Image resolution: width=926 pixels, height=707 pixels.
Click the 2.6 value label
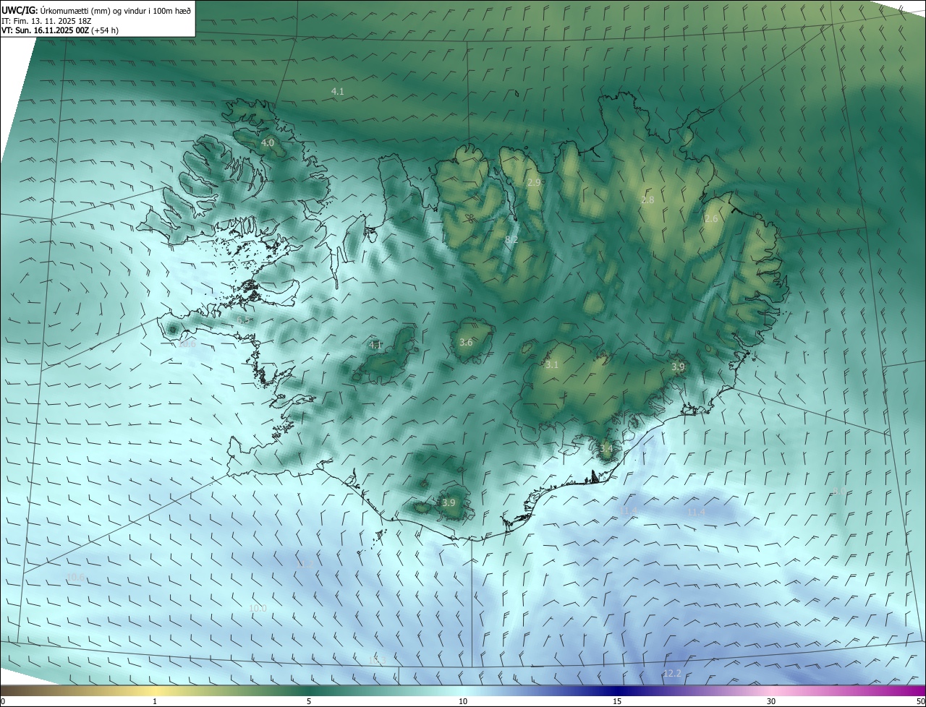(711, 219)
